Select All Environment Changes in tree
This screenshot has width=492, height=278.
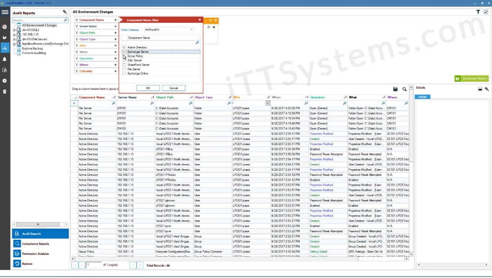point(39,26)
